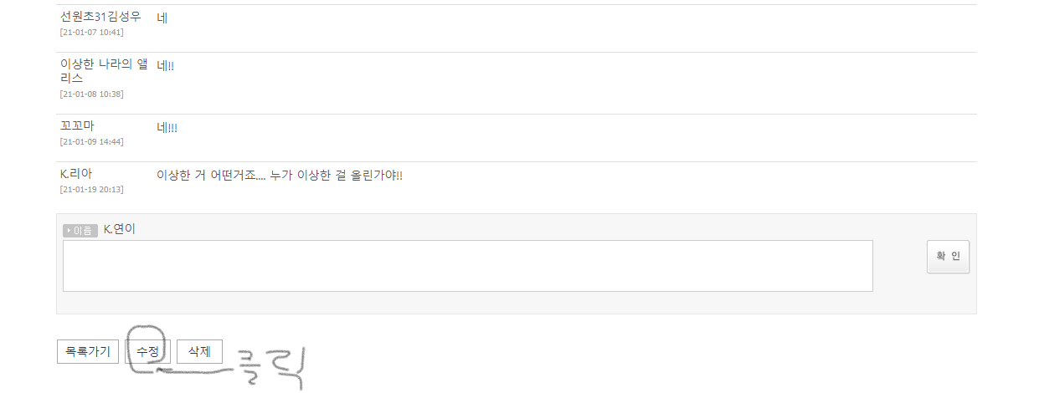The width and height of the screenshot is (1039, 393).
Task: Click the handwritten 클릭 annotation
Action: click(265, 368)
